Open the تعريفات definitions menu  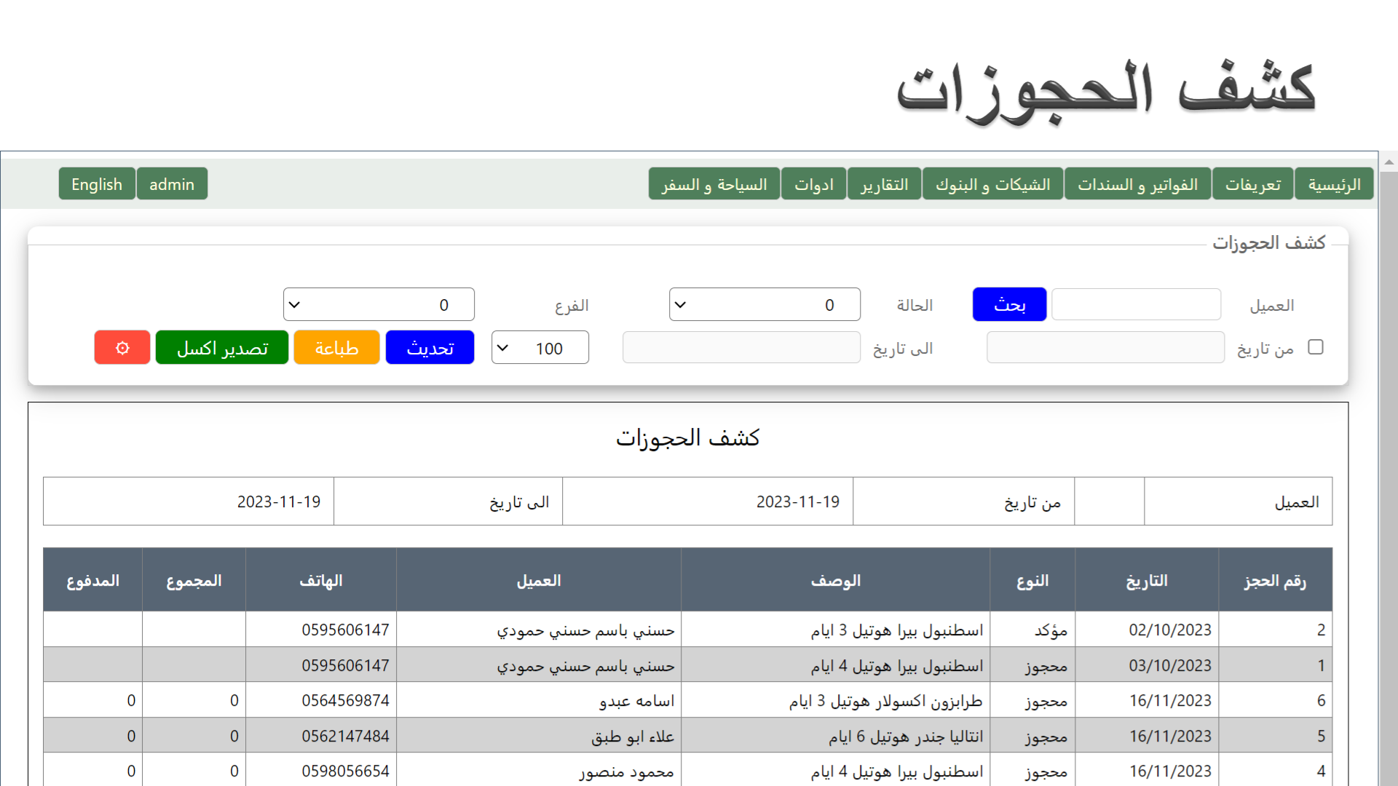click(x=1252, y=184)
